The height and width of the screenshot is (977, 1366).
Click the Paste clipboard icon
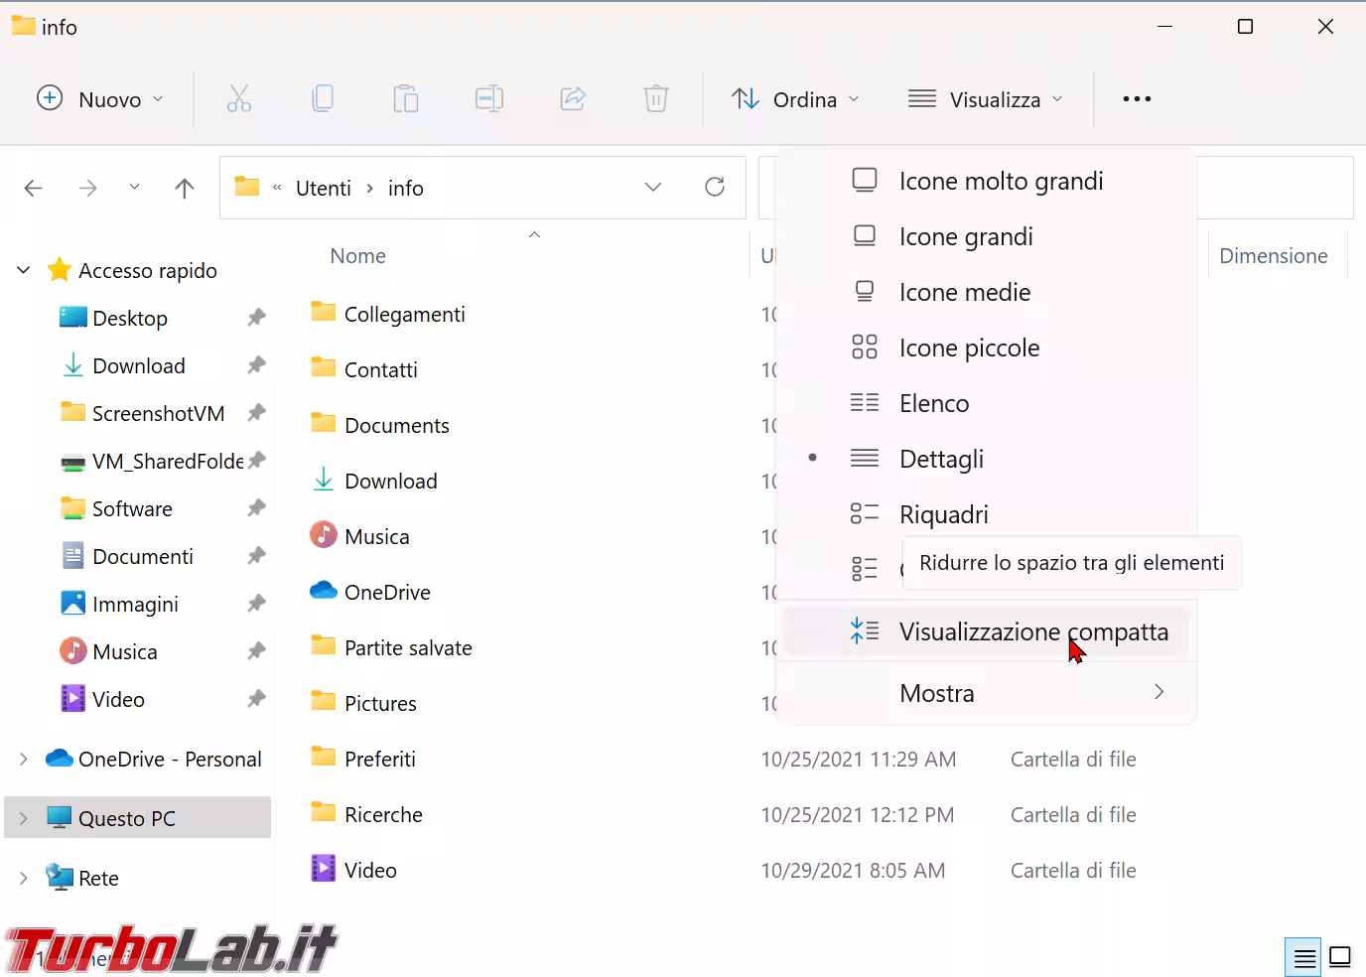click(406, 99)
